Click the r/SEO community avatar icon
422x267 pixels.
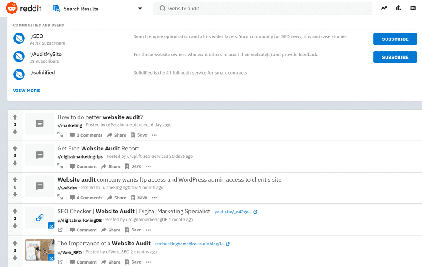click(x=19, y=39)
